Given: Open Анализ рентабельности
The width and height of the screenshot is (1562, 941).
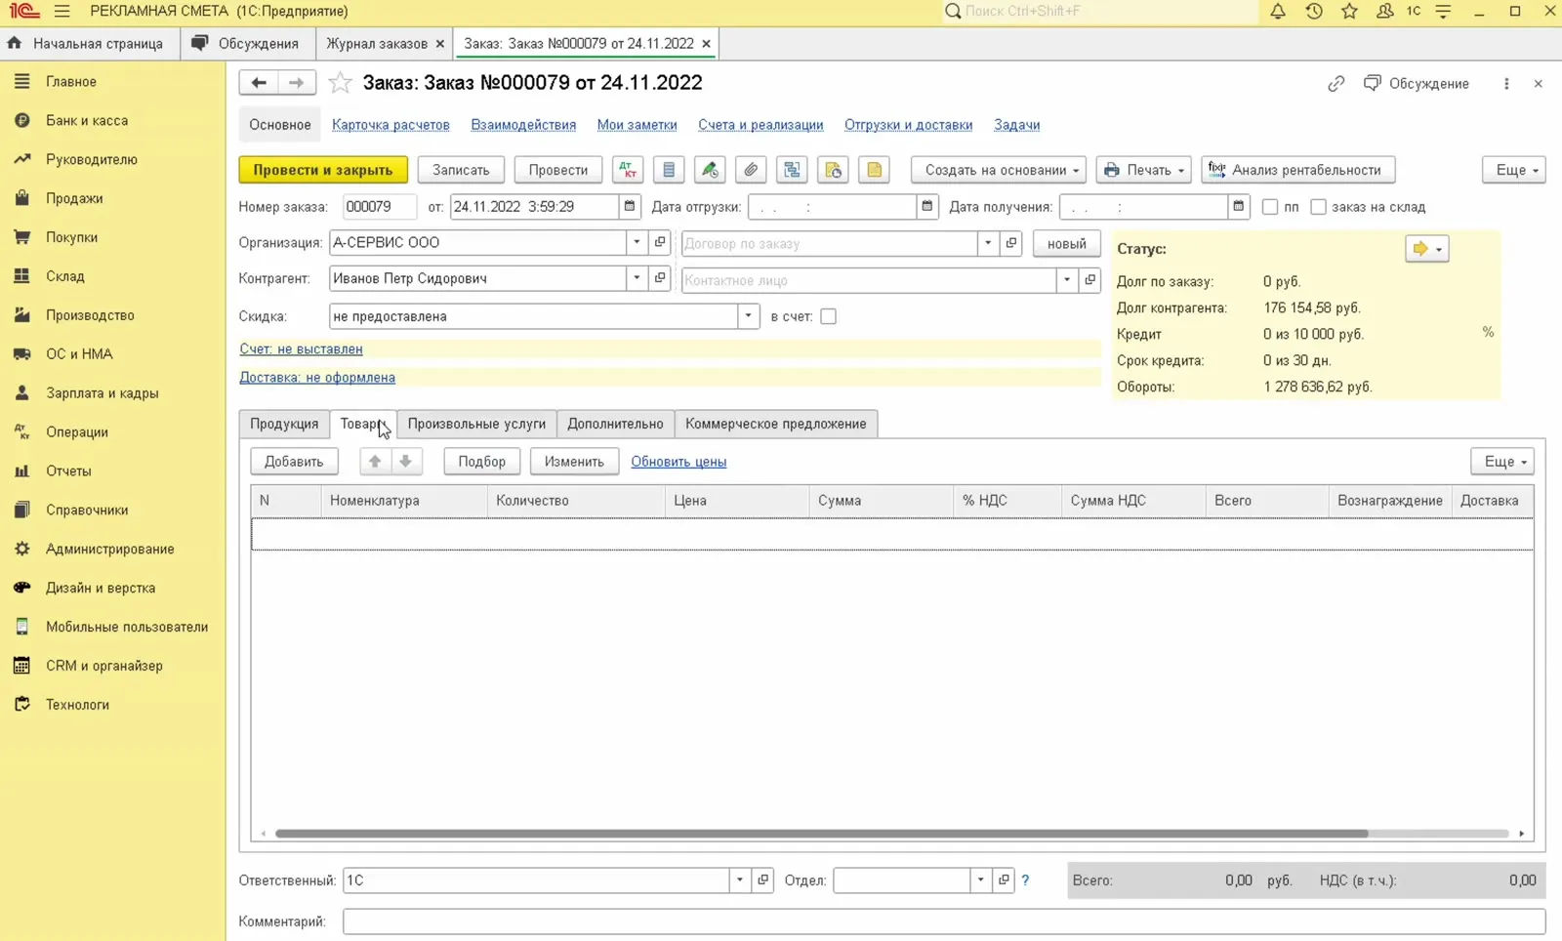Looking at the screenshot, I should pos(1297,170).
